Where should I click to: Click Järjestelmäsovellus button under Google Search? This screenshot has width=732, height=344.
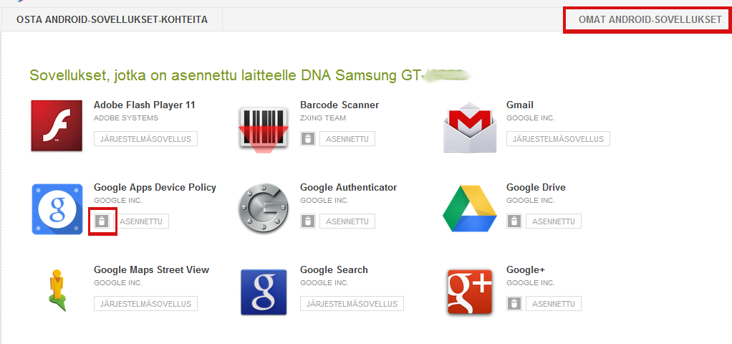tap(352, 304)
